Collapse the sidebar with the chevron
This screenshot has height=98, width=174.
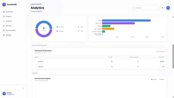(x=23, y=88)
